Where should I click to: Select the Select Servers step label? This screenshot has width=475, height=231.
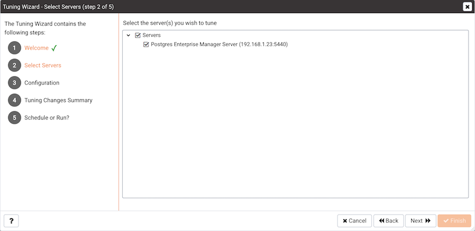point(43,65)
